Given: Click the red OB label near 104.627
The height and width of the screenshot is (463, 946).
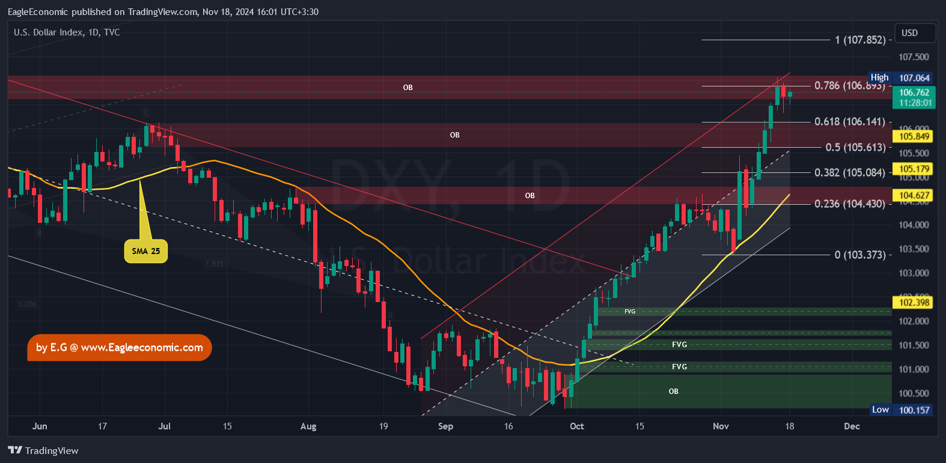Looking at the screenshot, I should (529, 196).
